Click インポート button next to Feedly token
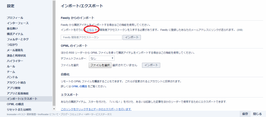This screenshot has height=117, width=266. pos(132,37)
